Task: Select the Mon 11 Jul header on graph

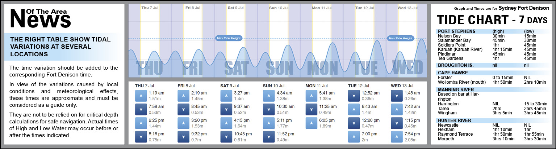Action: point(320,8)
